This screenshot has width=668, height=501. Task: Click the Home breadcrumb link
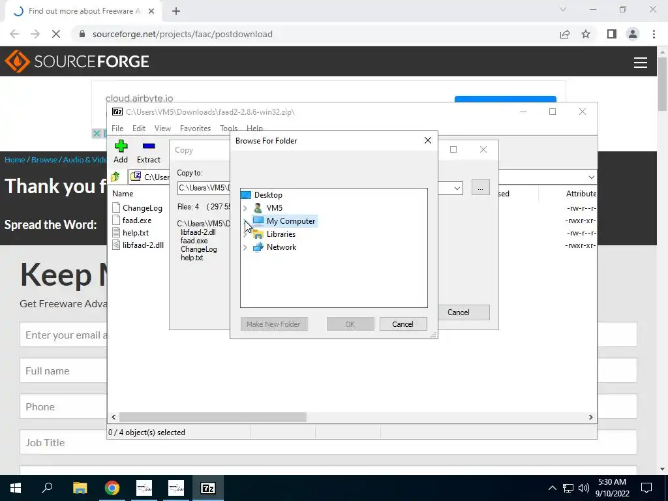(x=15, y=160)
